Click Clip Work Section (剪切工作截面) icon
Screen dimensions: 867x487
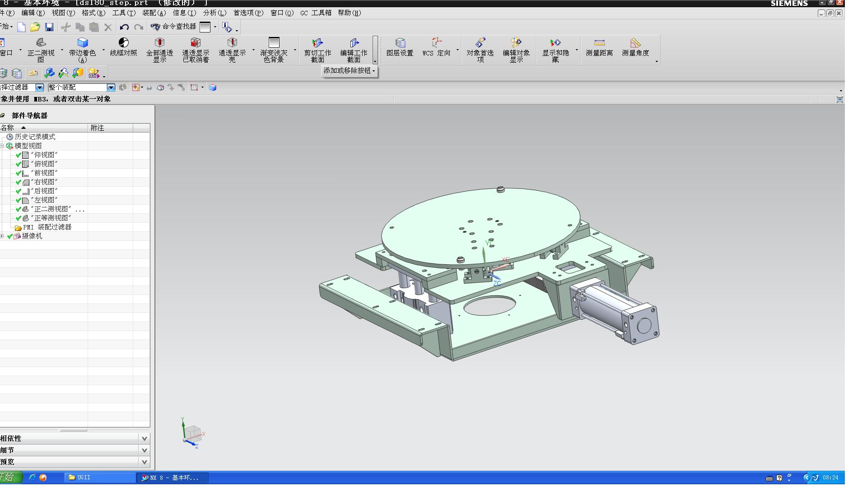tap(317, 43)
